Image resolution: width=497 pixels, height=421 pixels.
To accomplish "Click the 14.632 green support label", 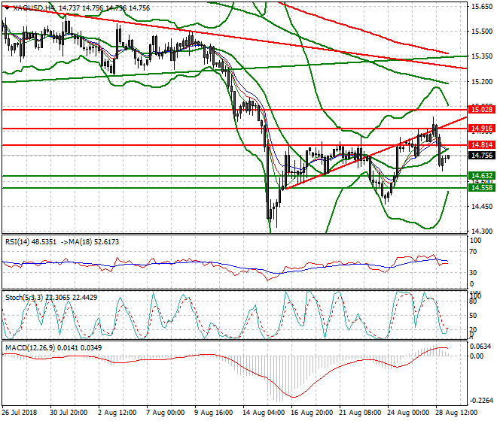I will pyautogui.click(x=482, y=176).
